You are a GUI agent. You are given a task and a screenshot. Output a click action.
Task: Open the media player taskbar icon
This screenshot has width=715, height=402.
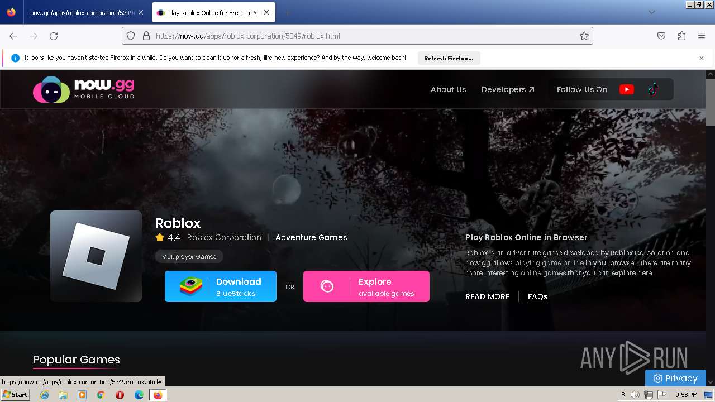pyautogui.click(x=82, y=395)
